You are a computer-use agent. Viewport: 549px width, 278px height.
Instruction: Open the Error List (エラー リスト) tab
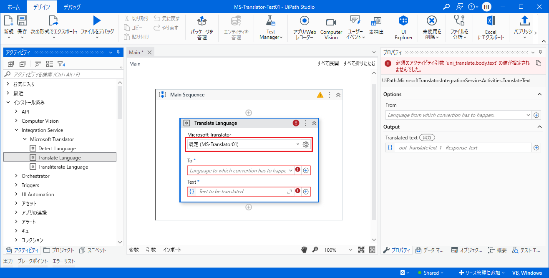click(x=64, y=261)
